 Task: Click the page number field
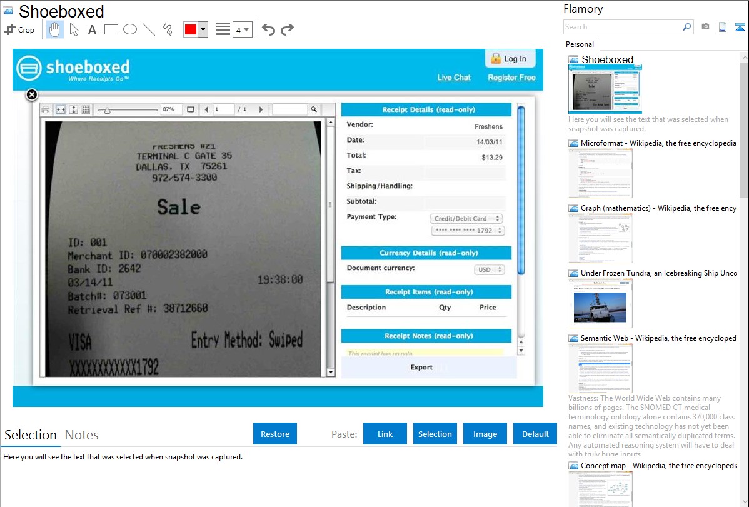tap(224, 109)
